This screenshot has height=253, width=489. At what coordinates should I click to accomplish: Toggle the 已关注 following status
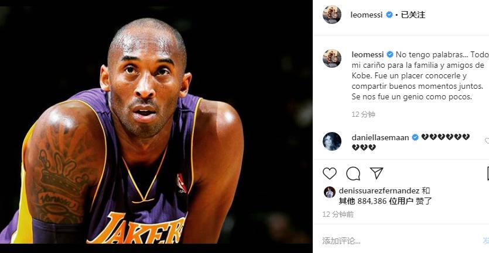coord(413,15)
